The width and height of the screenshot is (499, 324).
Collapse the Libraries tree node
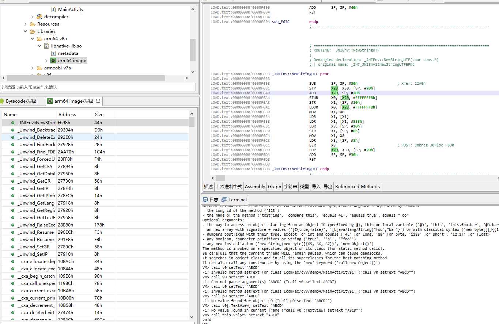click(26, 31)
